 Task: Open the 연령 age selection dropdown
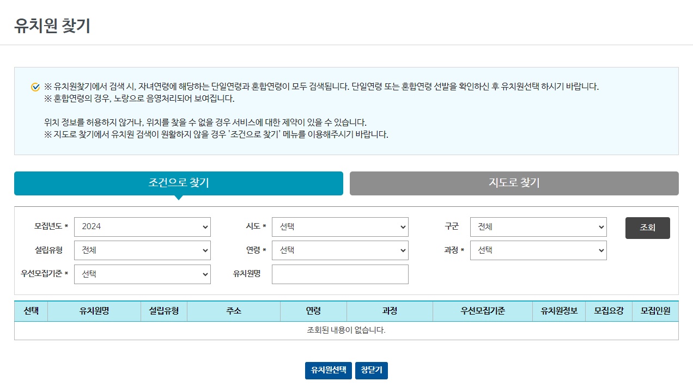[x=340, y=250]
